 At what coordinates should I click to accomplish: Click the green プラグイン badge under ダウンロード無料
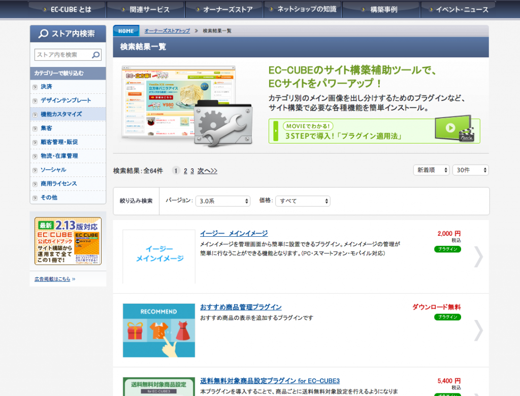point(447,317)
